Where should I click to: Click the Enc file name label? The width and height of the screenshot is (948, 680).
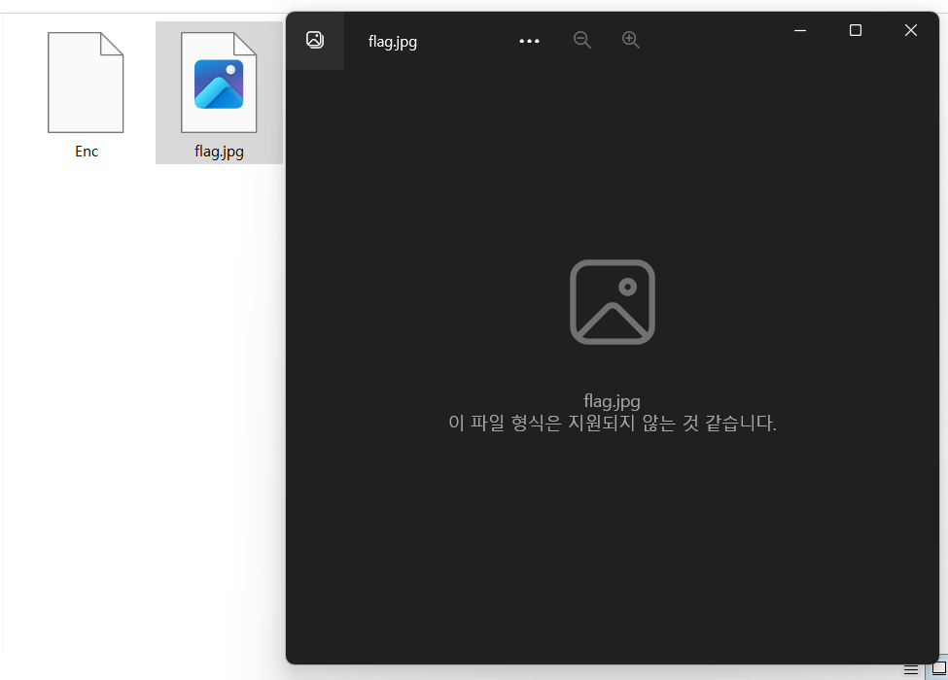coord(87,151)
